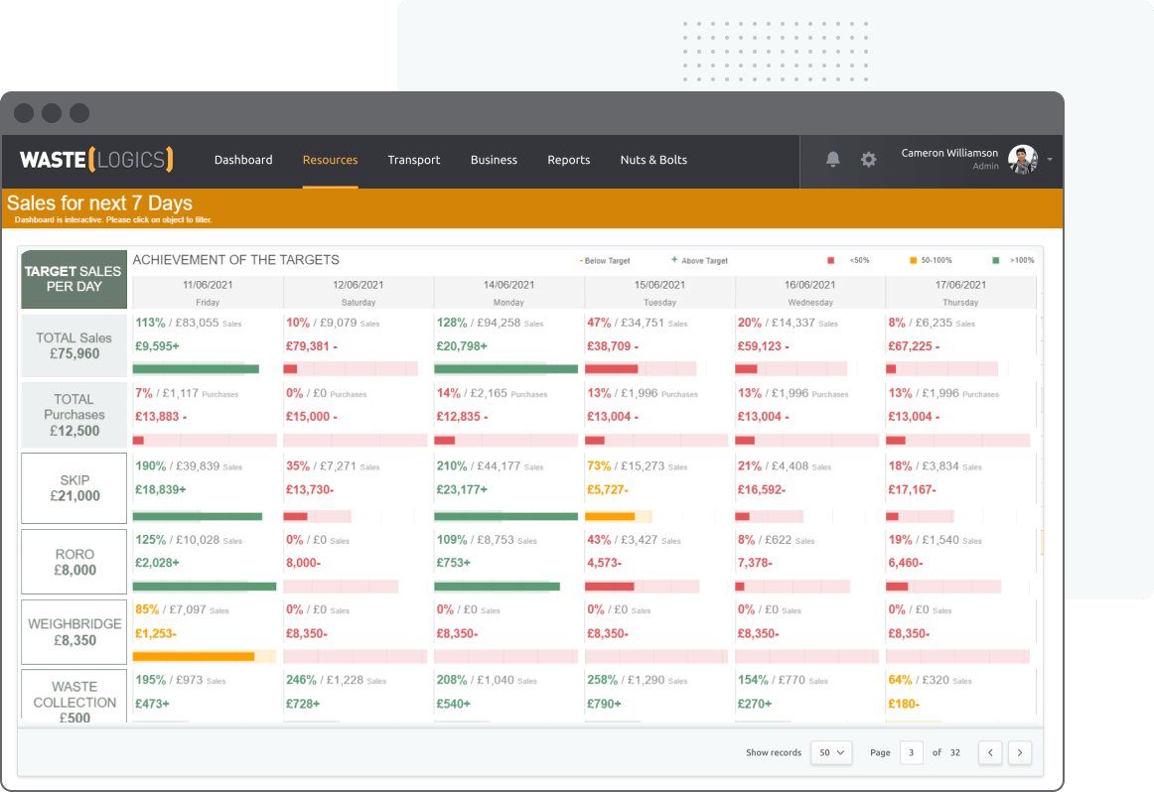Go to the previous page arrow
The image size is (1154, 792).
pos(989,753)
